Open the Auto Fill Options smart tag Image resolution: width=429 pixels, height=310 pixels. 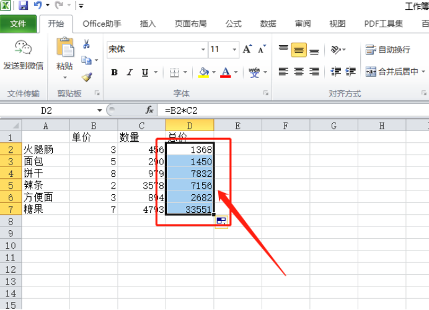[x=221, y=221]
